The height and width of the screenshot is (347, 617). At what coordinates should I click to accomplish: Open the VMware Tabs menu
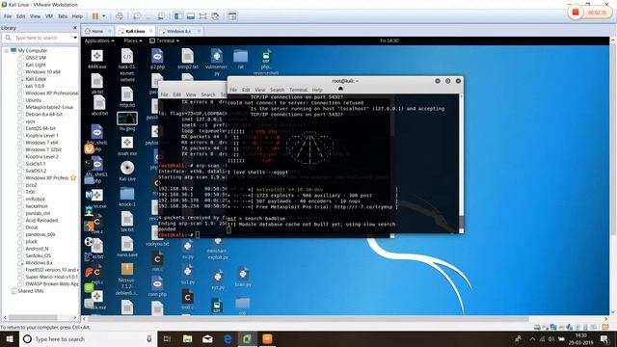coord(63,16)
